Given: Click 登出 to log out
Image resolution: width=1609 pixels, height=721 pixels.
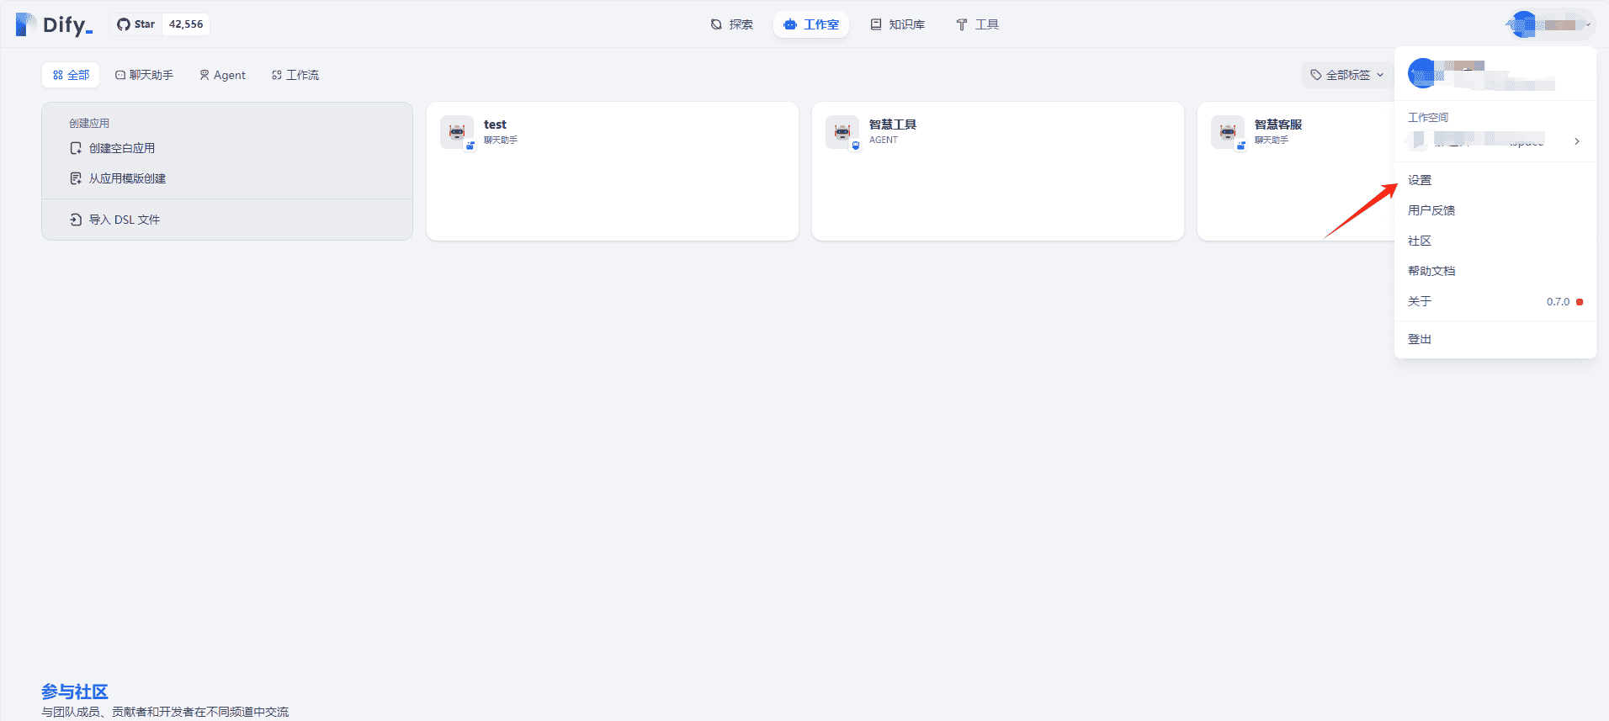Looking at the screenshot, I should (x=1495, y=339).
